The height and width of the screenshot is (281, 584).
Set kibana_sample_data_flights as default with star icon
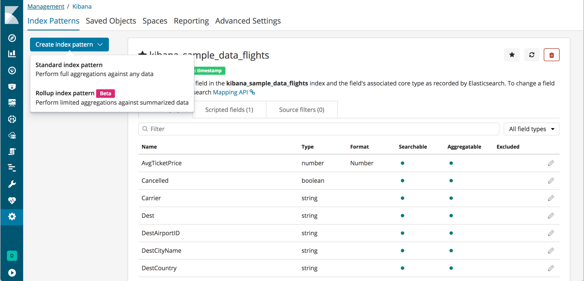point(512,55)
